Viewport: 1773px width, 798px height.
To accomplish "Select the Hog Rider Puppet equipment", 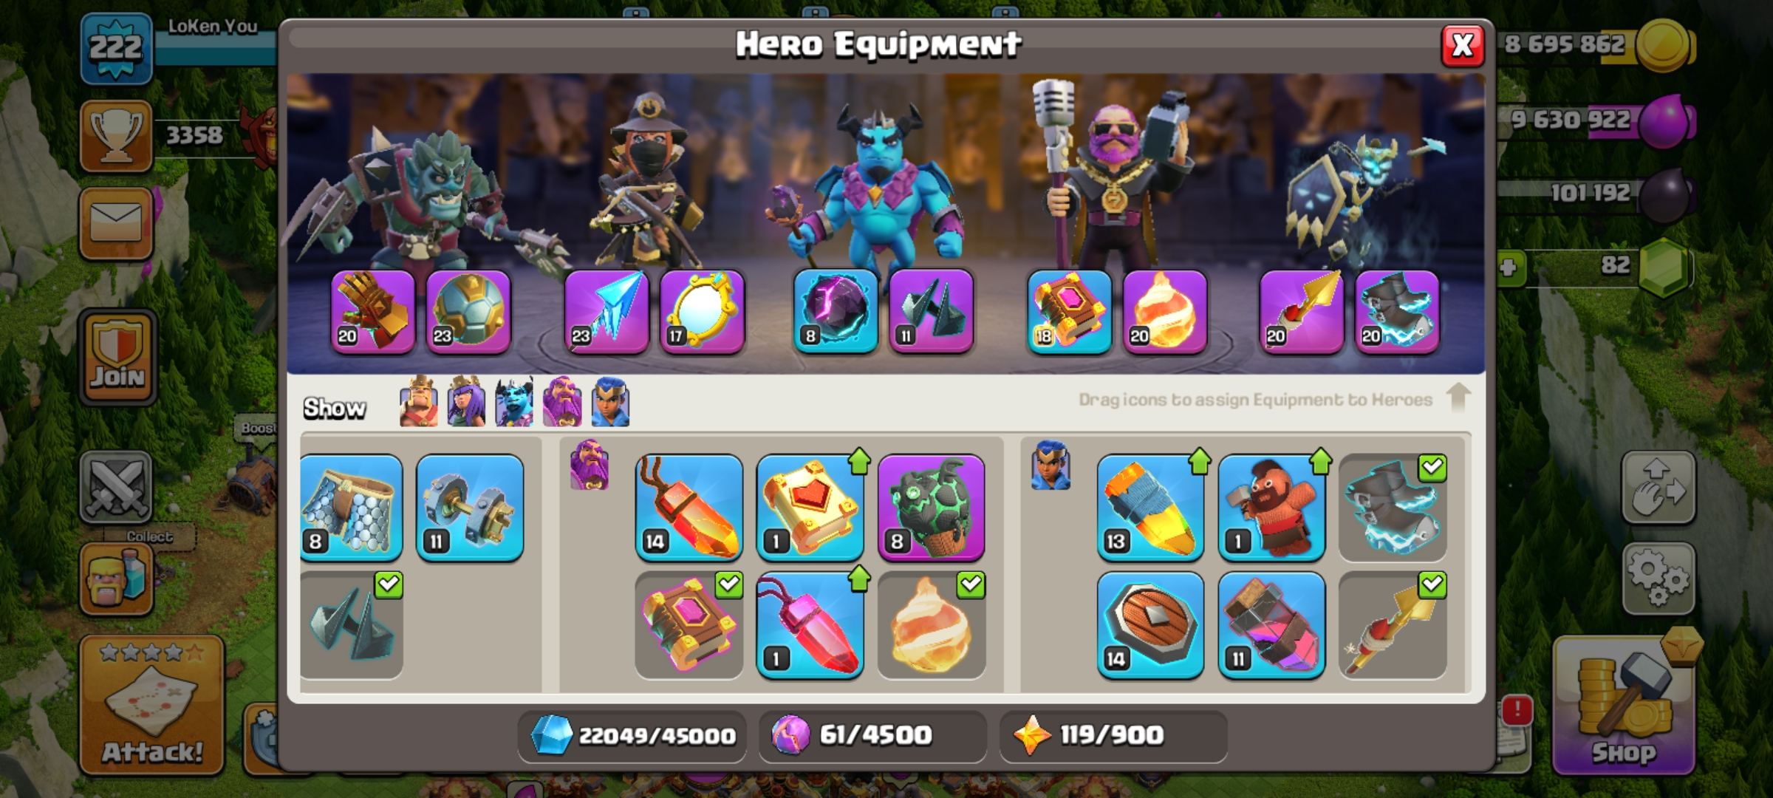I will [1271, 508].
